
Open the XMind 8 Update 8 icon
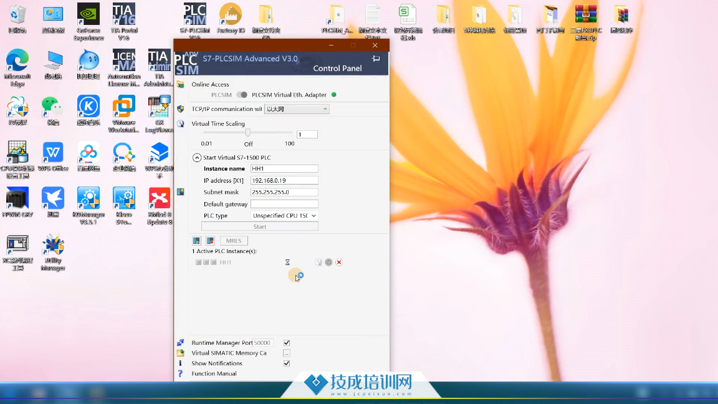[x=159, y=205]
